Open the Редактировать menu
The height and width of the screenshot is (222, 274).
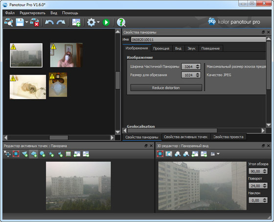32,13
